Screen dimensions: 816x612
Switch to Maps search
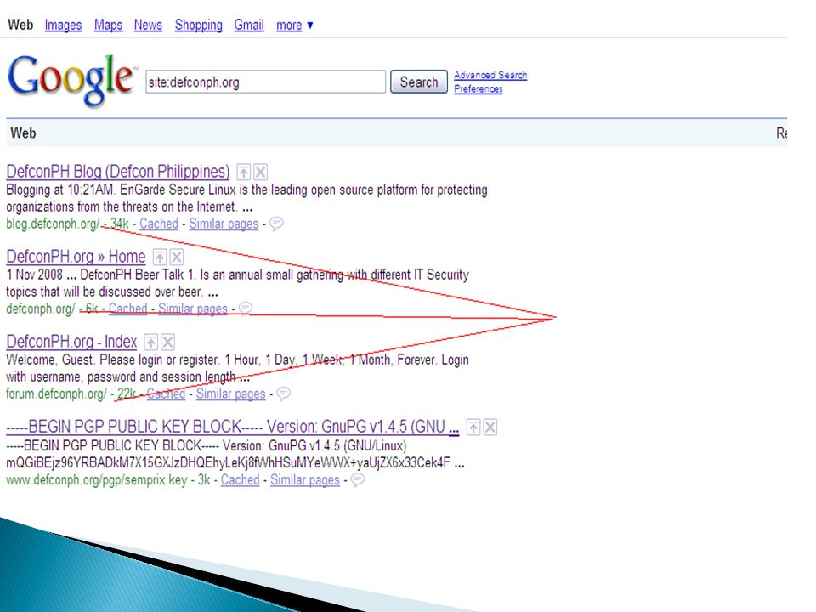pos(108,25)
